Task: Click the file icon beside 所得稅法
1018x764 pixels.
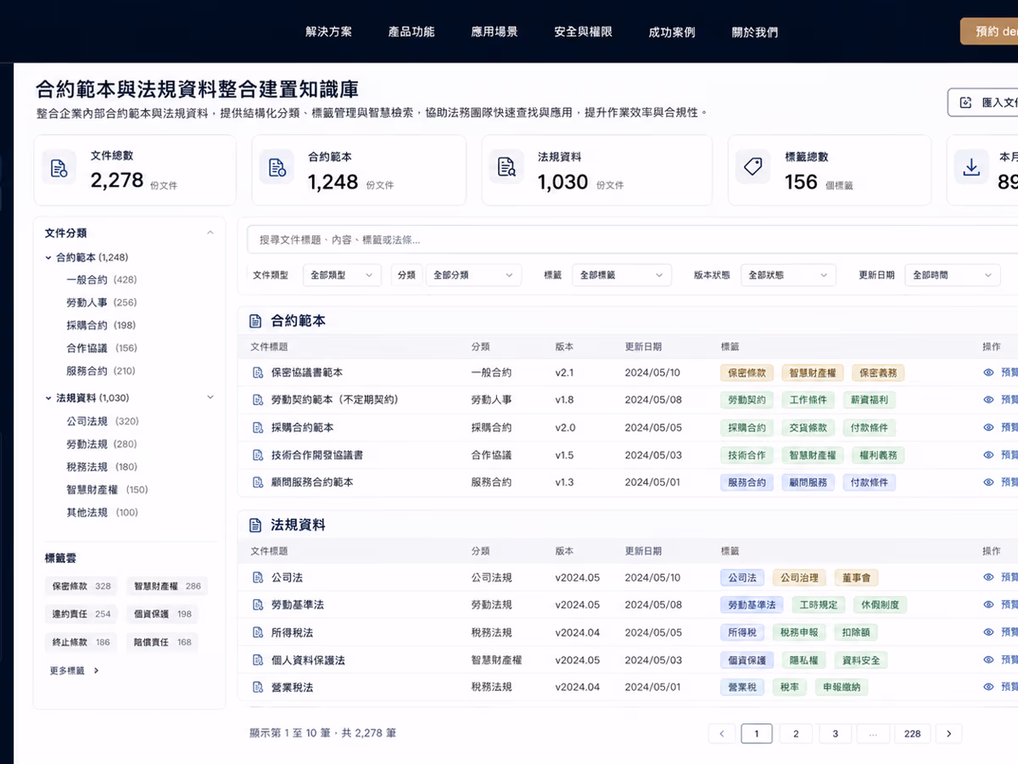Action: point(258,632)
